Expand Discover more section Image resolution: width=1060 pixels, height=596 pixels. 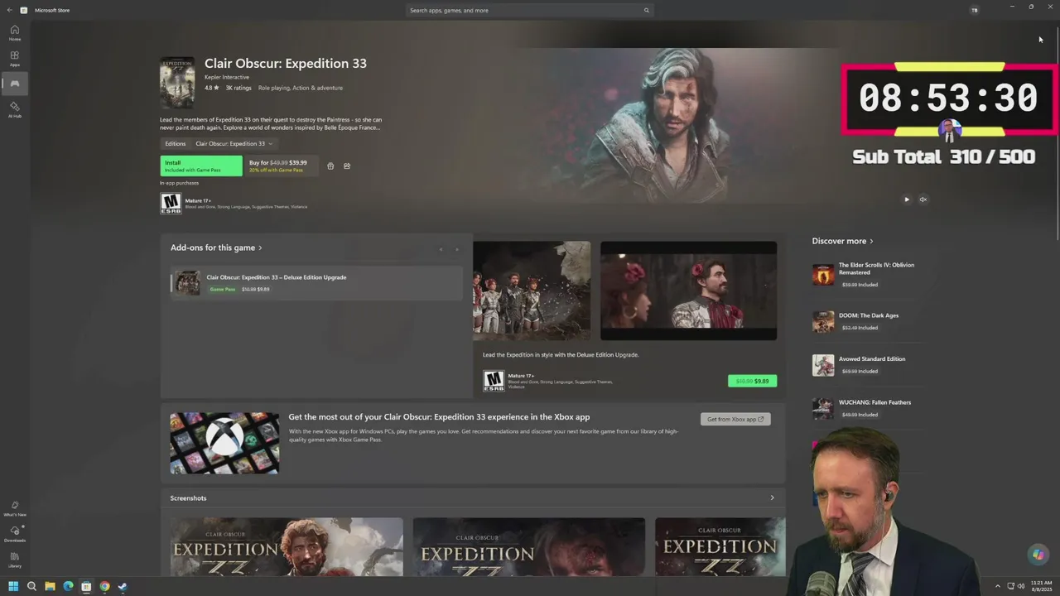842,241
